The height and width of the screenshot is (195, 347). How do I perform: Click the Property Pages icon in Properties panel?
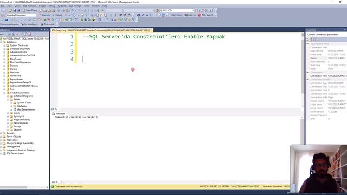(318, 40)
